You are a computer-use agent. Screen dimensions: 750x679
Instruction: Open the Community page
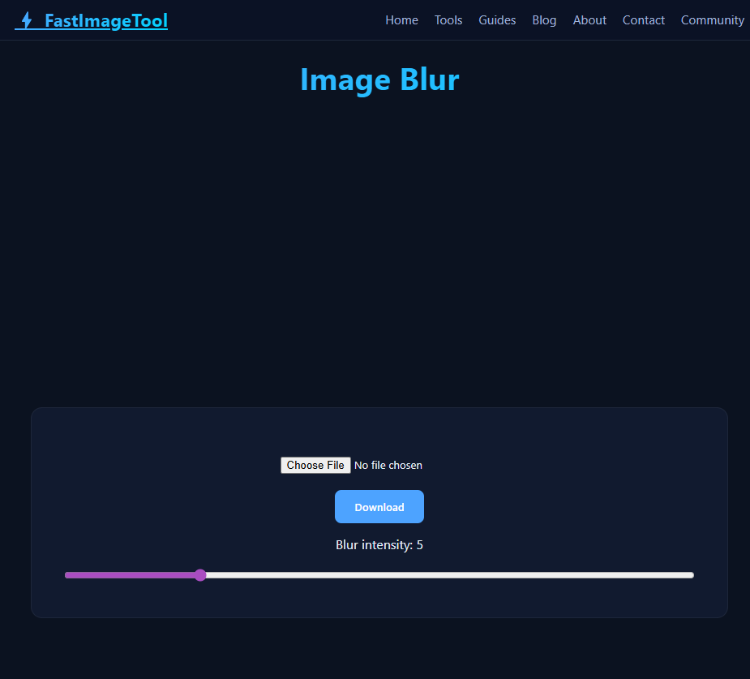pyautogui.click(x=712, y=20)
